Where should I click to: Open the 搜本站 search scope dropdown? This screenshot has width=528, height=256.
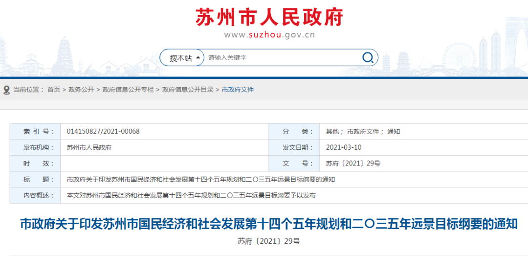point(182,58)
